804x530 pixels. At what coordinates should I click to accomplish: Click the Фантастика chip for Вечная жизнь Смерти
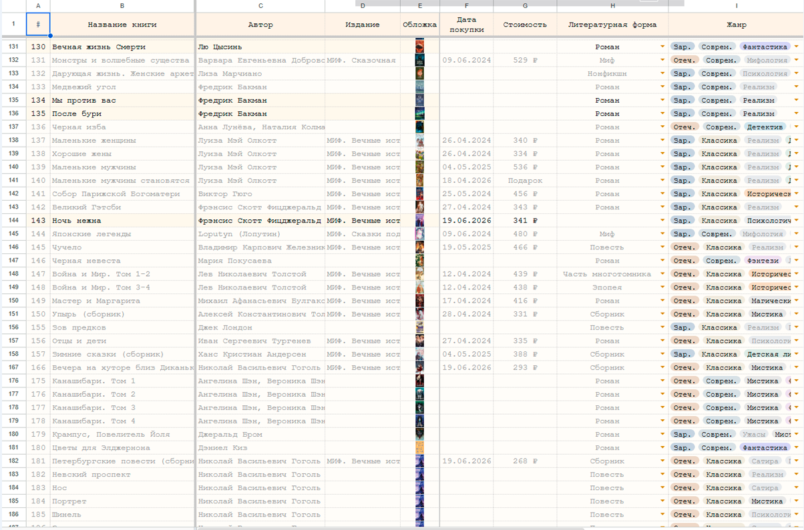point(765,47)
